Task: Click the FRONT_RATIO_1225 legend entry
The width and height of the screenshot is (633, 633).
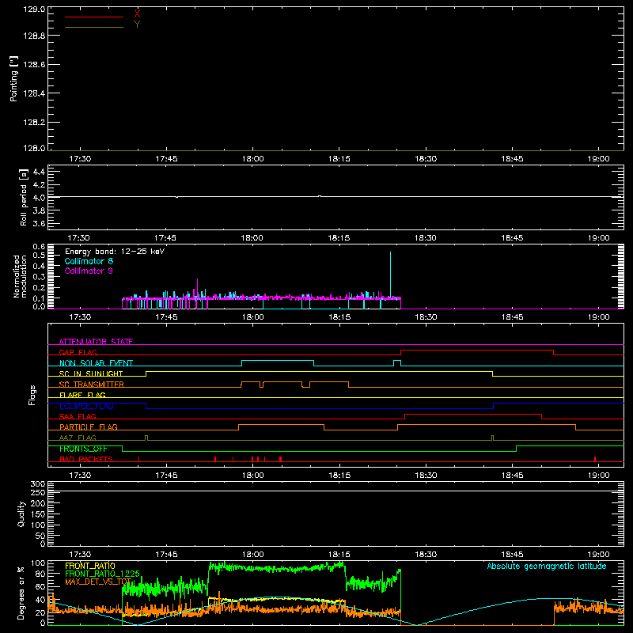Action: (x=102, y=574)
